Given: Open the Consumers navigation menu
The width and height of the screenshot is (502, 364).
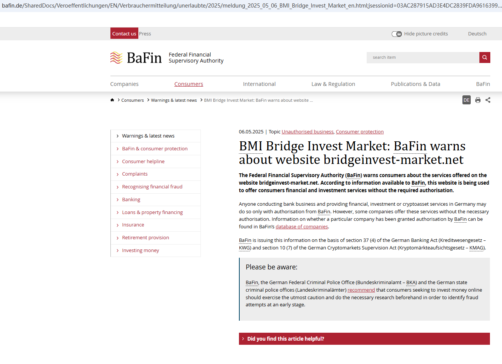Looking at the screenshot, I should [188, 84].
